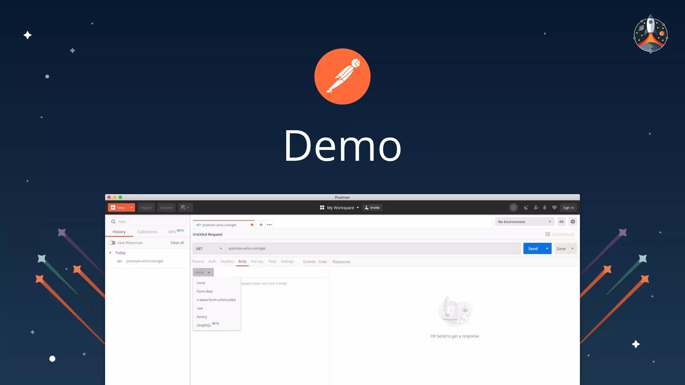Switch to request Settings tab
Screen dimensions: 685x385
(287, 261)
